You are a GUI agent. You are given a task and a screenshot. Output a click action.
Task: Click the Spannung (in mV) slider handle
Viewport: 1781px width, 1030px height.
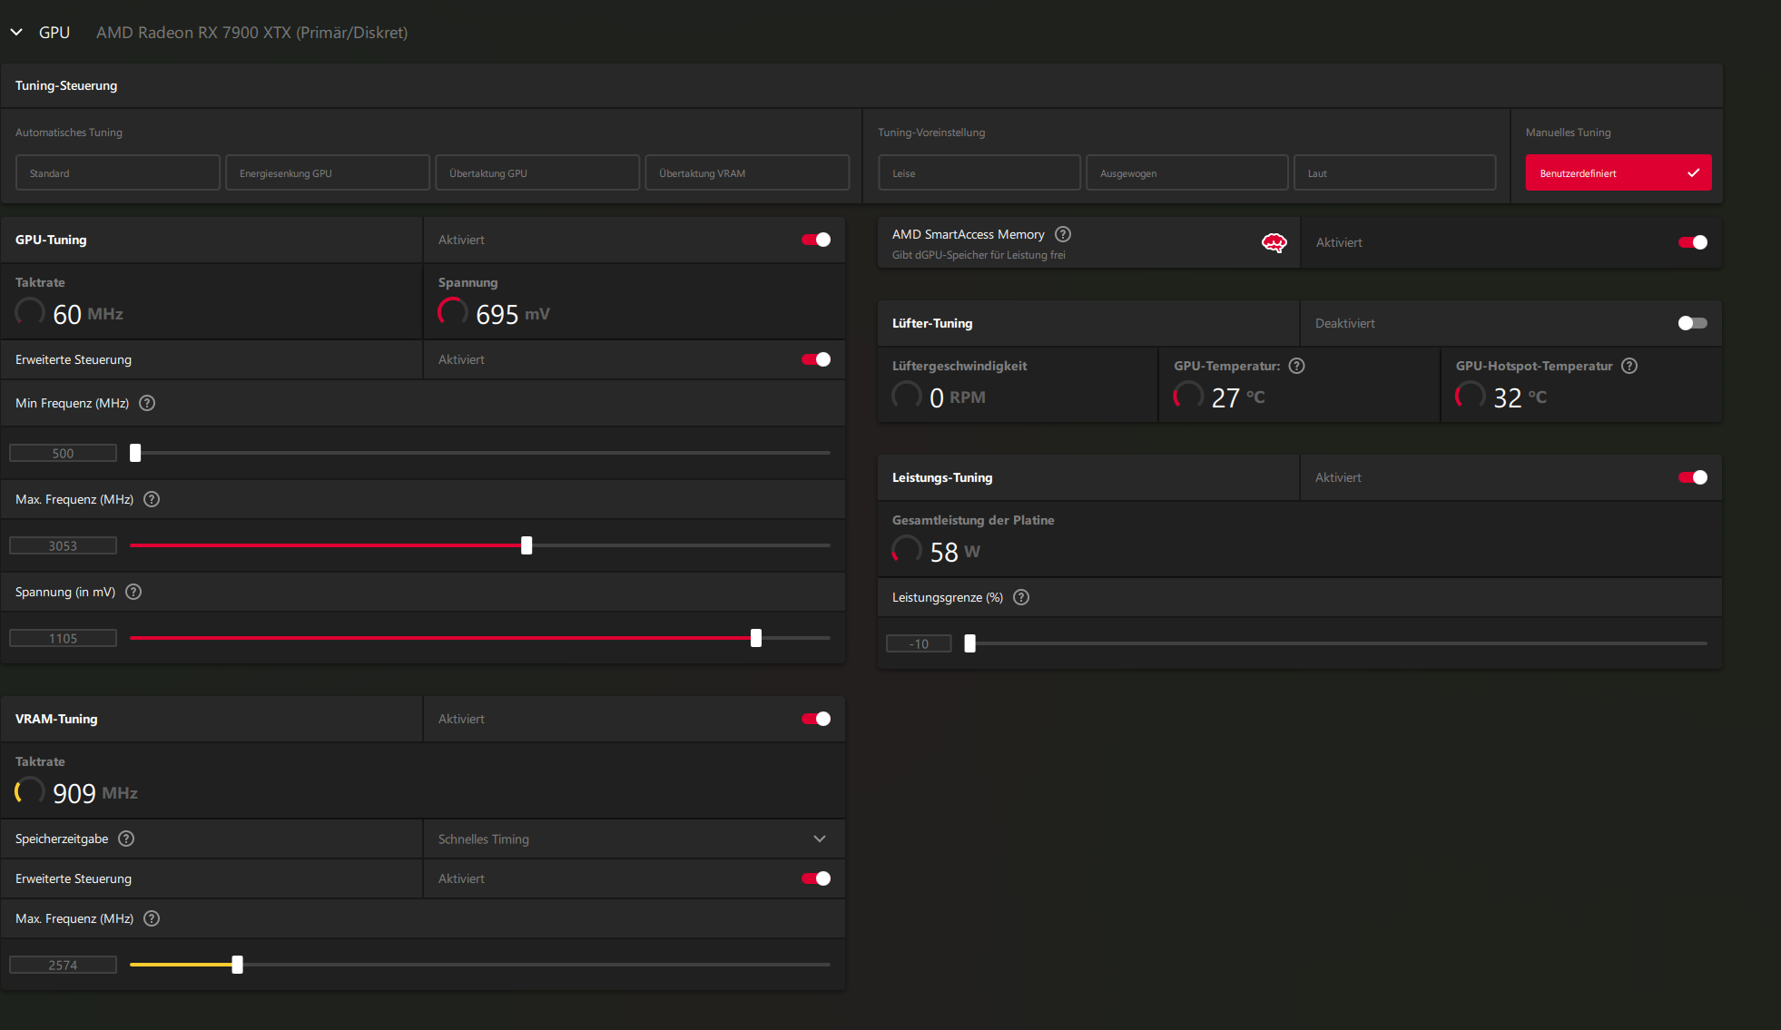pos(756,638)
